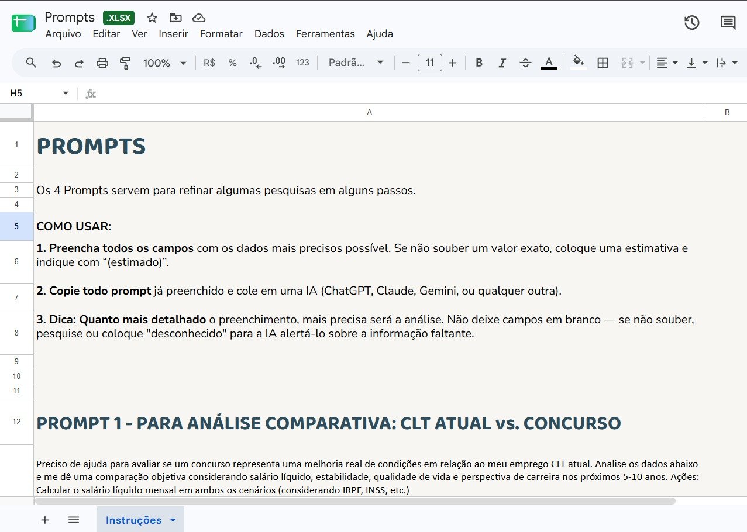The image size is (747, 532).
Task: Star the Prompts document
Action: (x=152, y=18)
